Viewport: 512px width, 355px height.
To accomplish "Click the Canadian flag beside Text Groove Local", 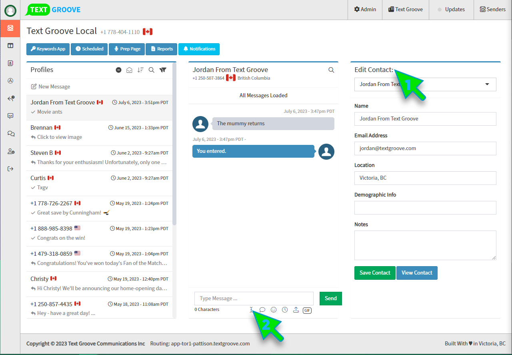I will pyautogui.click(x=148, y=32).
